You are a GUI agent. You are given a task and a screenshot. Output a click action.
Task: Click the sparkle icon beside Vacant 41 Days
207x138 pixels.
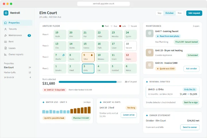pos(101,102)
